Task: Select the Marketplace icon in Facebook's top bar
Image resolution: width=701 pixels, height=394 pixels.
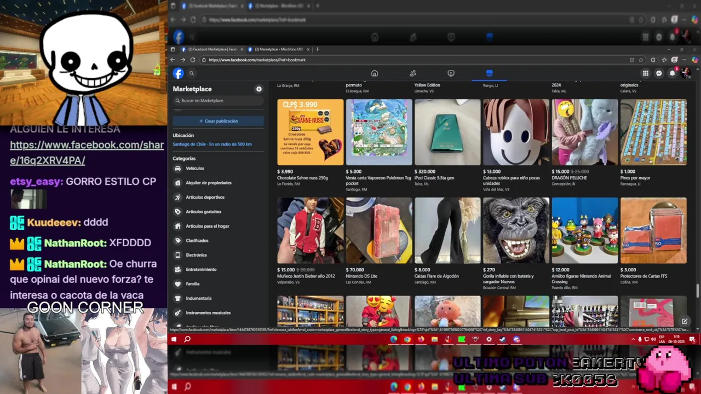Action: [489, 73]
